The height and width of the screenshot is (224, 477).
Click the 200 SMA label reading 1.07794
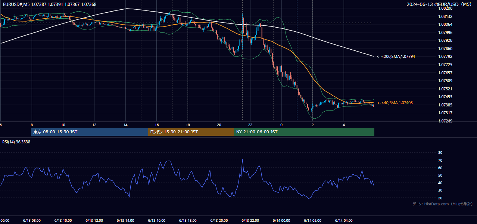pos(396,57)
